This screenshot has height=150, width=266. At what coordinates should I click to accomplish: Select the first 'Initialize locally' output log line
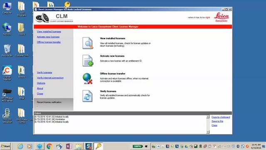pyautogui.click(x=52, y=117)
